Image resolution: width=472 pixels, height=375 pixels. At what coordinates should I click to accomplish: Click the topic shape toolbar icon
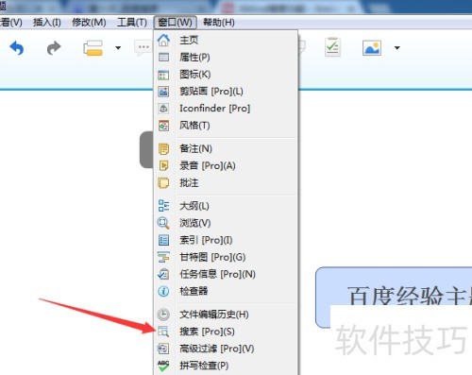(x=93, y=48)
